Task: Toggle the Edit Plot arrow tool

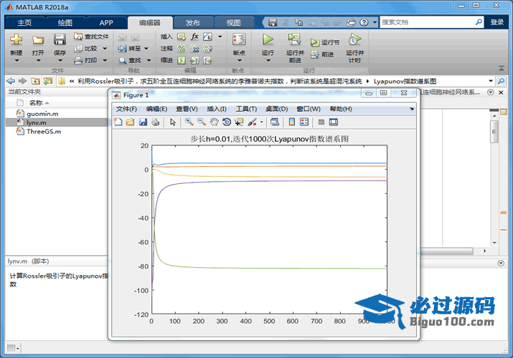Action: coord(172,122)
